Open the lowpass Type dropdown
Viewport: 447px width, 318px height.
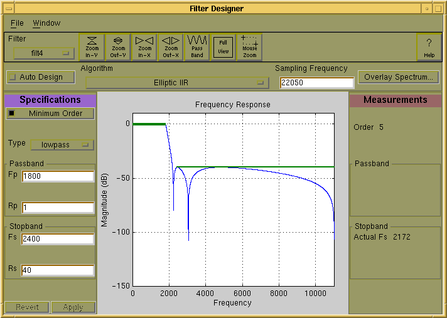click(x=62, y=144)
